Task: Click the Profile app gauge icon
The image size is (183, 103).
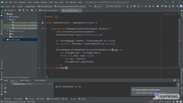Action: click(x=146, y=6)
